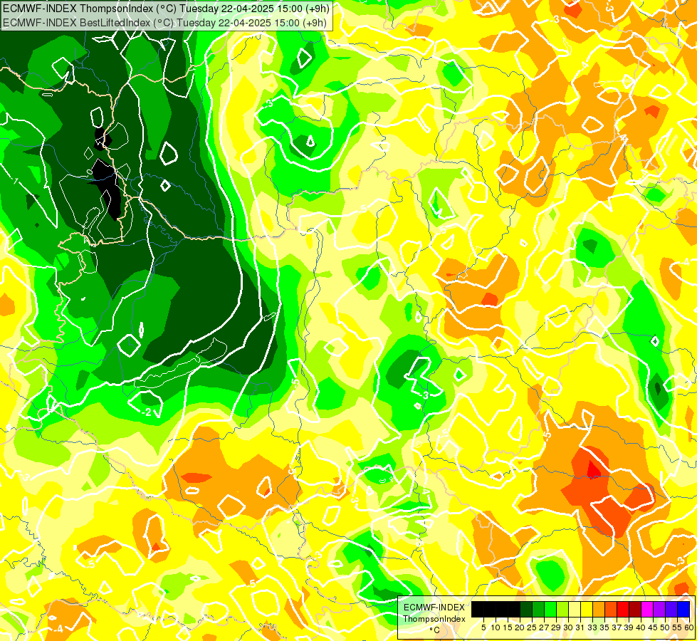Select the magenta 40-45 legend swatch

click(647, 609)
